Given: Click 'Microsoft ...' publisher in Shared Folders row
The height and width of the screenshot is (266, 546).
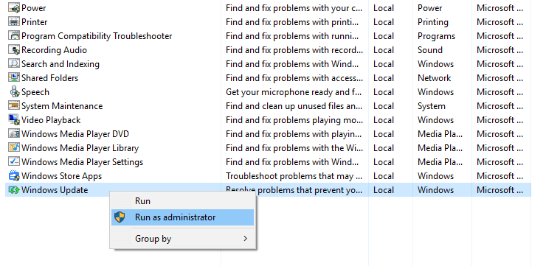Looking at the screenshot, I should tap(500, 78).
